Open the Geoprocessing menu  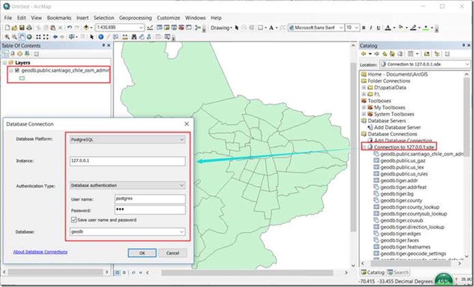pos(135,18)
